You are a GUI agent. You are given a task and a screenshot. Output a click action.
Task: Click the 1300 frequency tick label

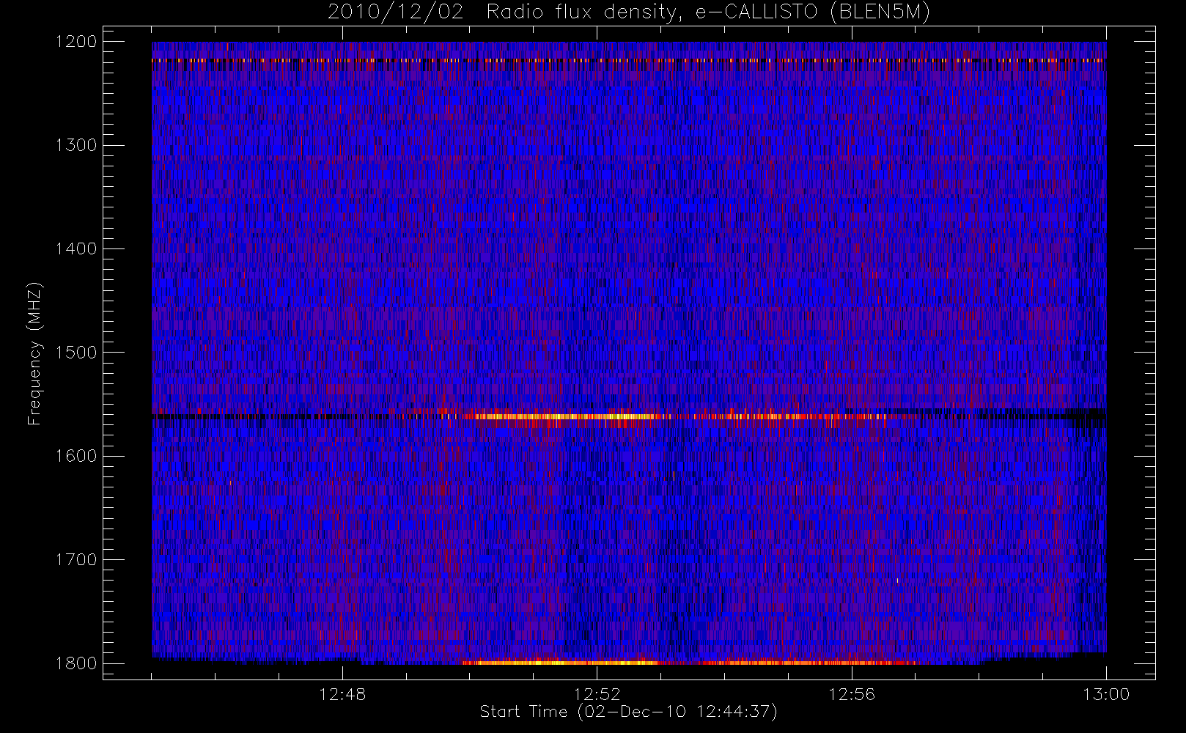pos(75,145)
